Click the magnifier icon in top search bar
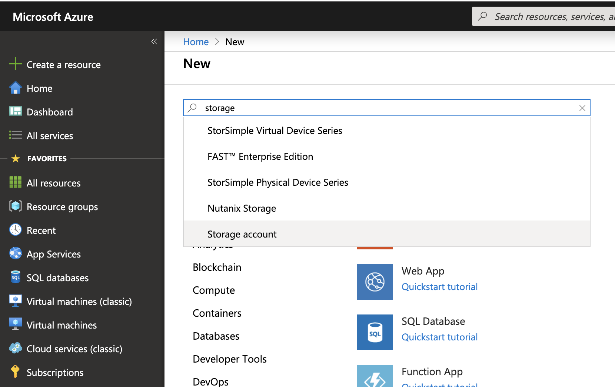The height and width of the screenshot is (387, 615). 483,16
